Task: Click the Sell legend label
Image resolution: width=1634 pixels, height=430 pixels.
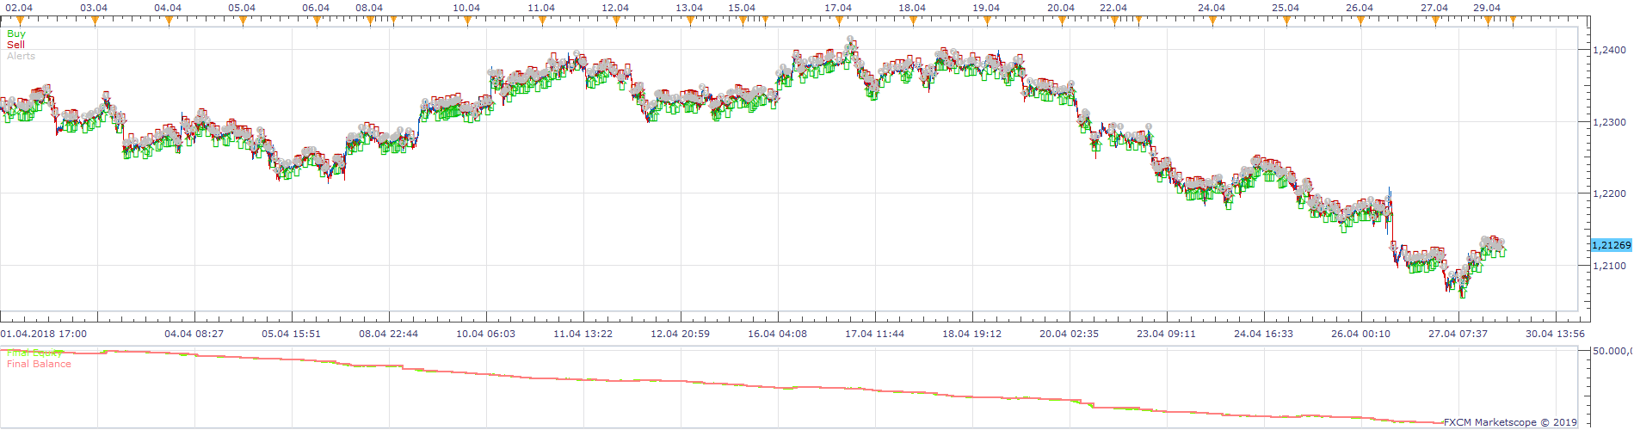Action: [15, 45]
